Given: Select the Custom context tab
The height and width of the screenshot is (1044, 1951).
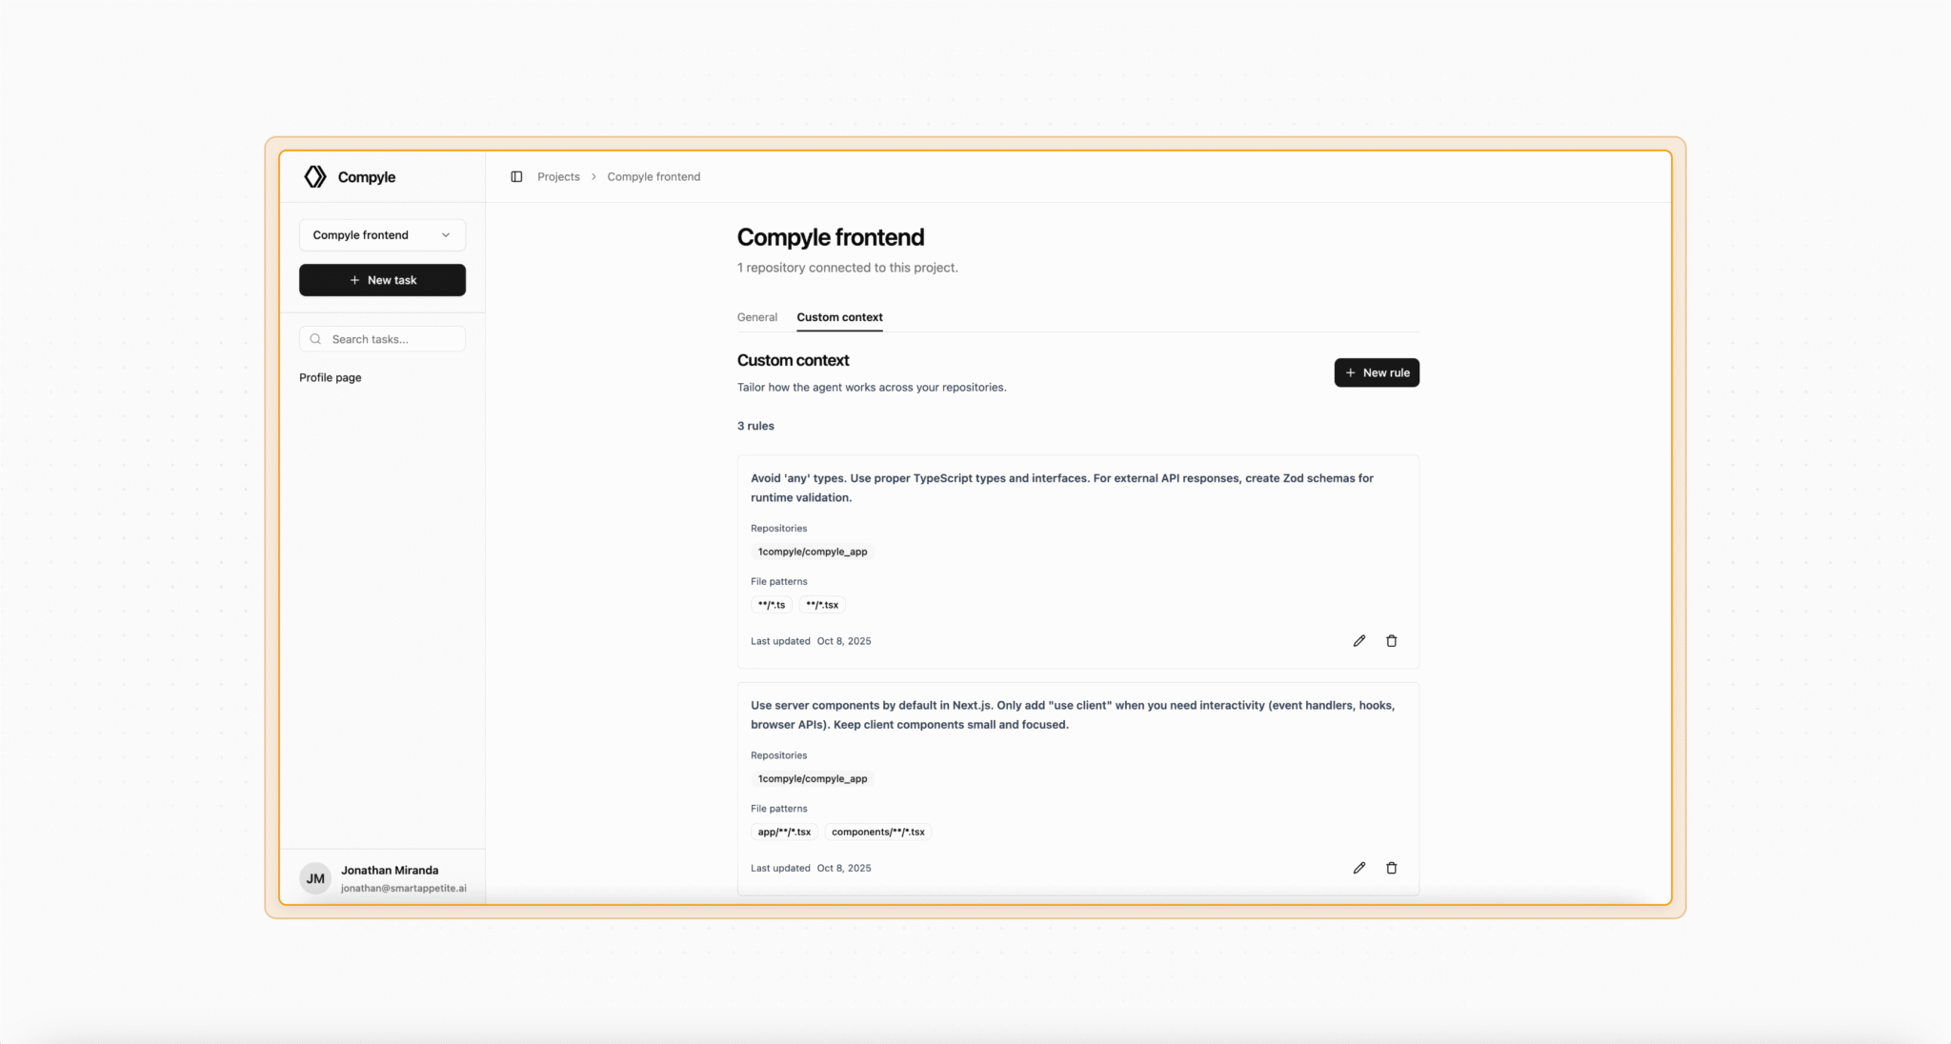Looking at the screenshot, I should pyautogui.click(x=839, y=317).
